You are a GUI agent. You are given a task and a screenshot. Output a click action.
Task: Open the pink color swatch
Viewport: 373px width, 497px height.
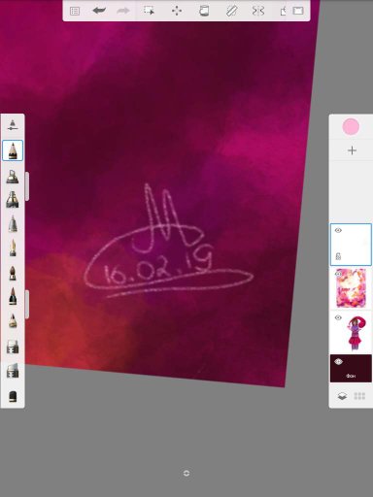pyautogui.click(x=351, y=126)
